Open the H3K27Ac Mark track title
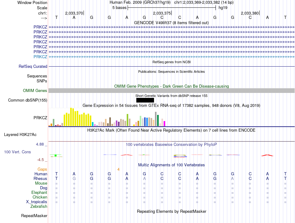Image resolution: width=295 pixels, height=223 pixels. pyautogui.click(x=171, y=130)
